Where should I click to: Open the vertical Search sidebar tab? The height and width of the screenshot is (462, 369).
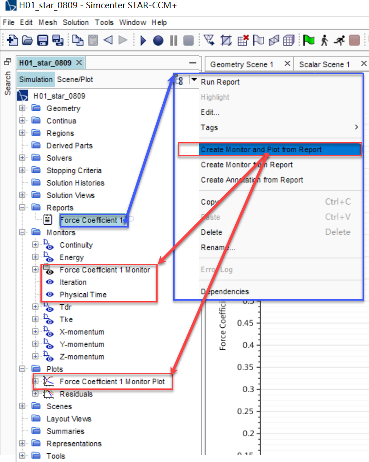(7, 83)
